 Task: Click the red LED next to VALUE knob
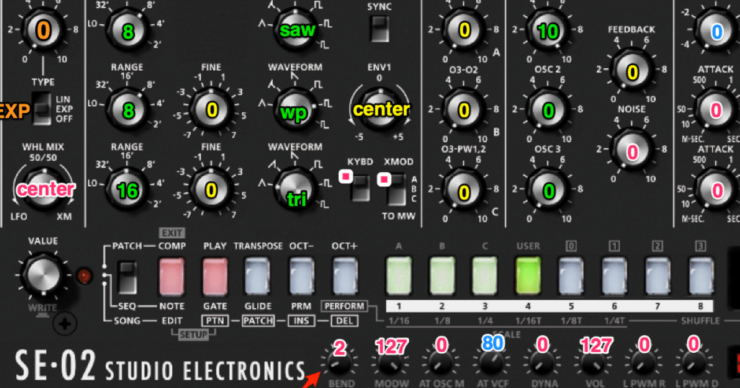[85, 275]
